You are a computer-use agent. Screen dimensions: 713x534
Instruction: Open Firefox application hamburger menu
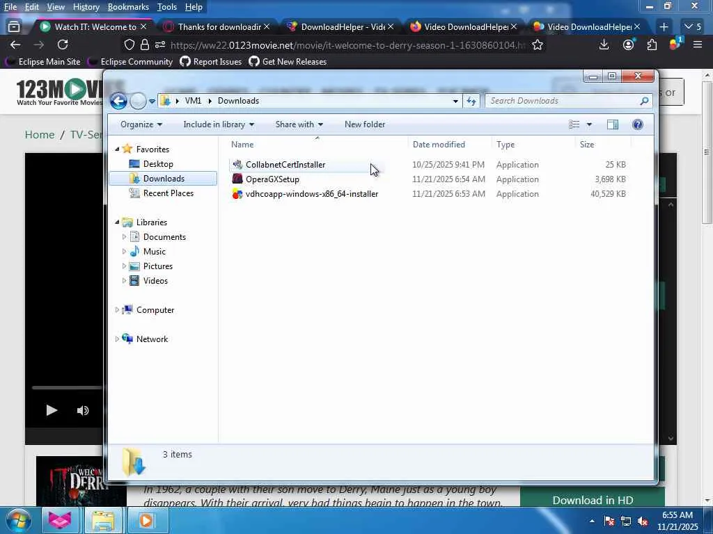(x=698, y=44)
